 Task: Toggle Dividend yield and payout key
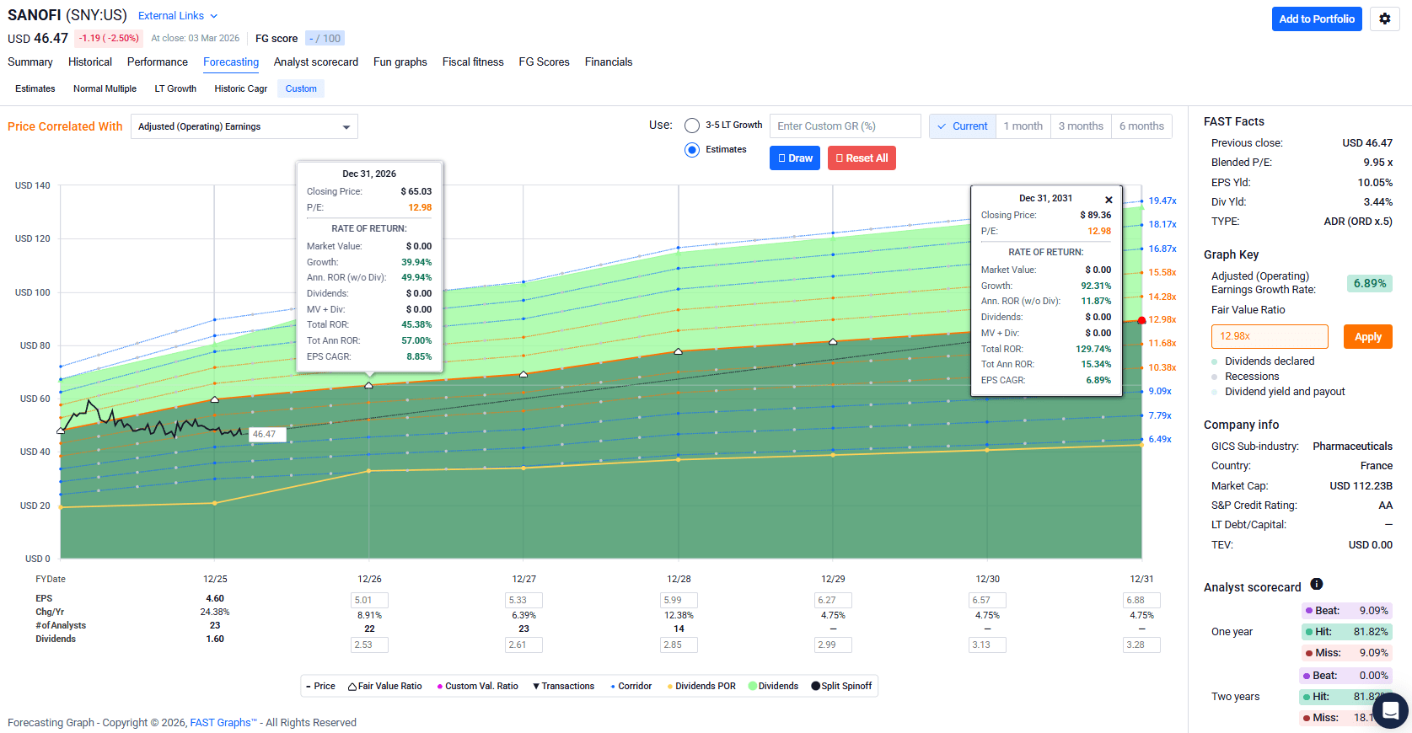(x=1278, y=392)
